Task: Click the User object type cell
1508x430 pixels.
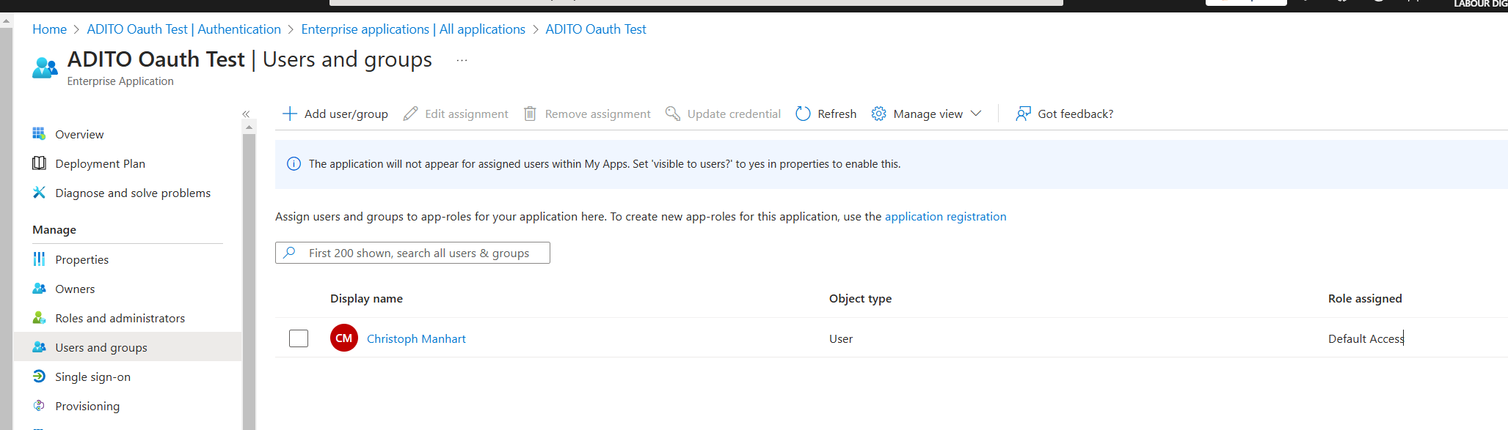Action: point(841,338)
